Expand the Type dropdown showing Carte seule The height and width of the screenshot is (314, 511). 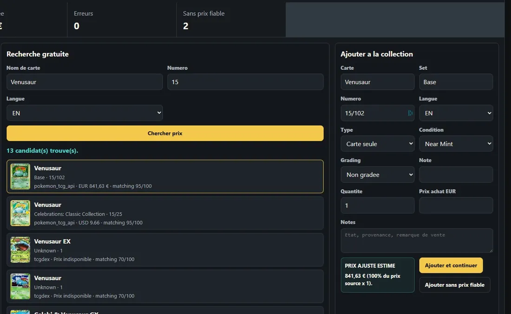point(377,144)
